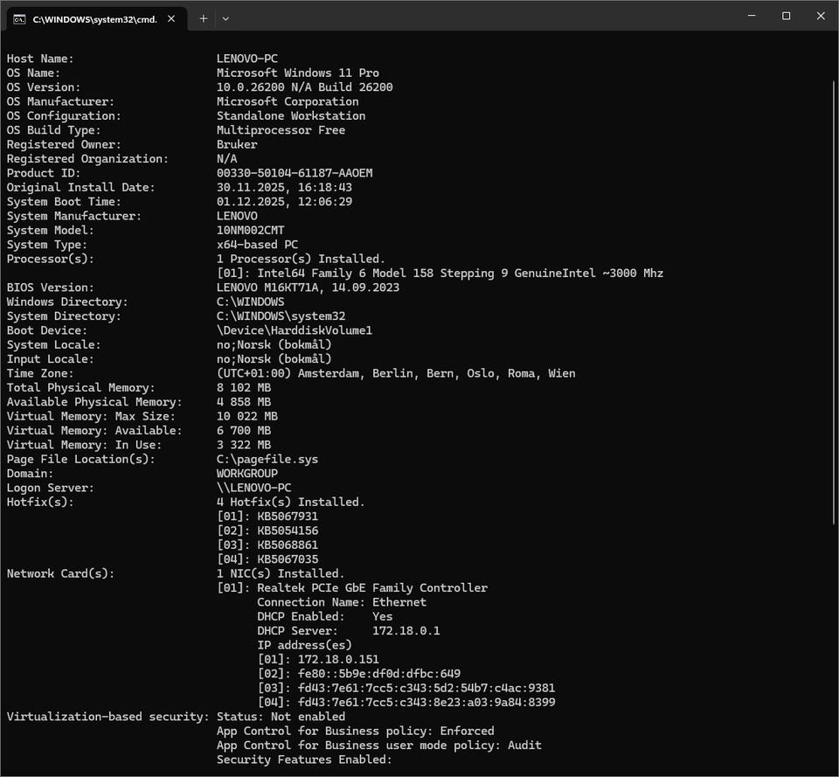Click the Security Features Enabled: line
This screenshot has height=777, width=839.
(x=304, y=760)
